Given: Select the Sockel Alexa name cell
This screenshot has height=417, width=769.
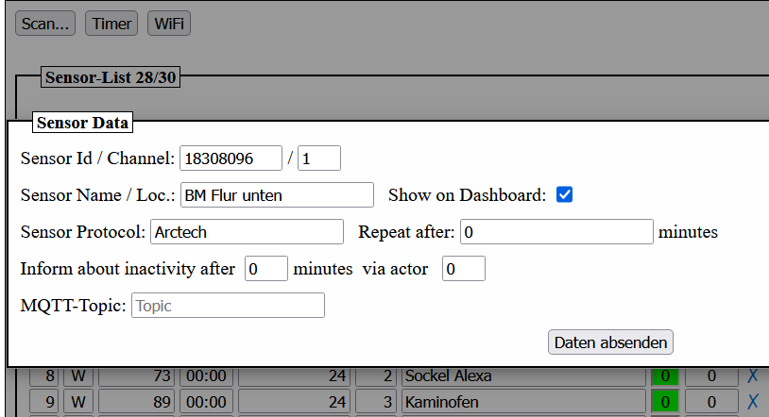Looking at the screenshot, I should (x=523, y=376).
